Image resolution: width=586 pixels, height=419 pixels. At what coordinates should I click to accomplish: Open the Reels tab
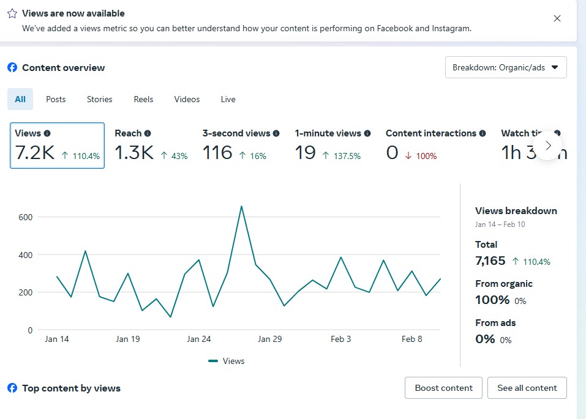click(x=143, y=99)
